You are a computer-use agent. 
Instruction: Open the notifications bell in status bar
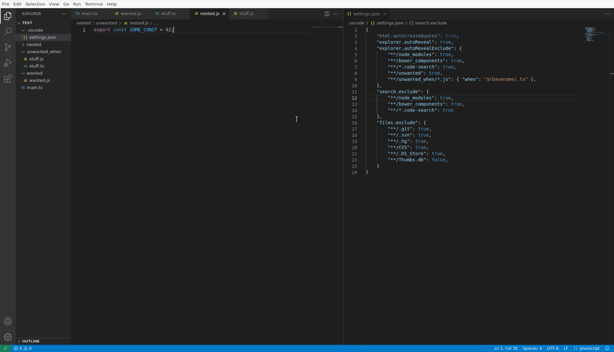(x=607, y=348)
